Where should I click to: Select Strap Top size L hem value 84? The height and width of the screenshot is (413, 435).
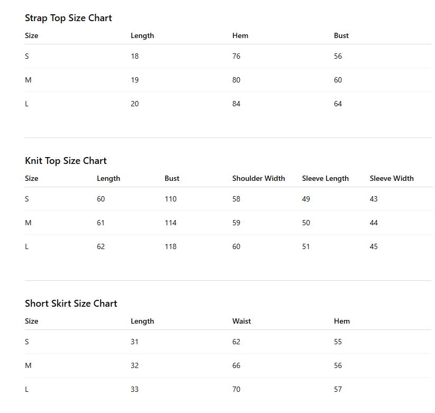click(x=236, y=104)
